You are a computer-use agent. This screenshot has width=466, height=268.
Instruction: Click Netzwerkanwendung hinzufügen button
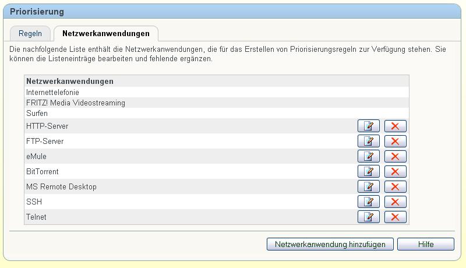330,244
